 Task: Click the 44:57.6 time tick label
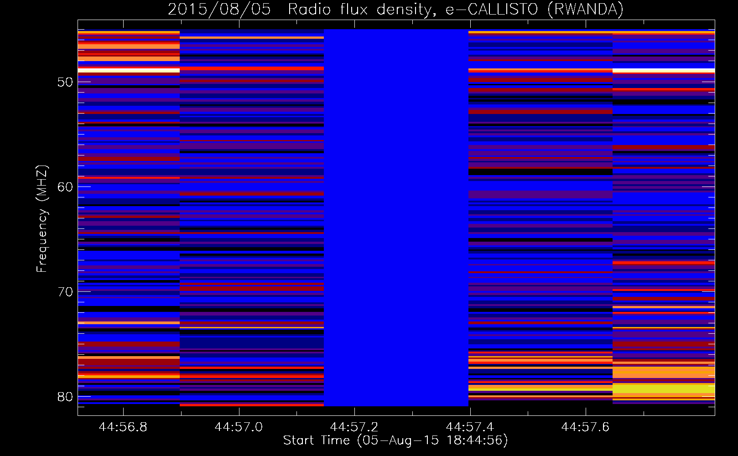pyautogui.click(x=585, y=427)
